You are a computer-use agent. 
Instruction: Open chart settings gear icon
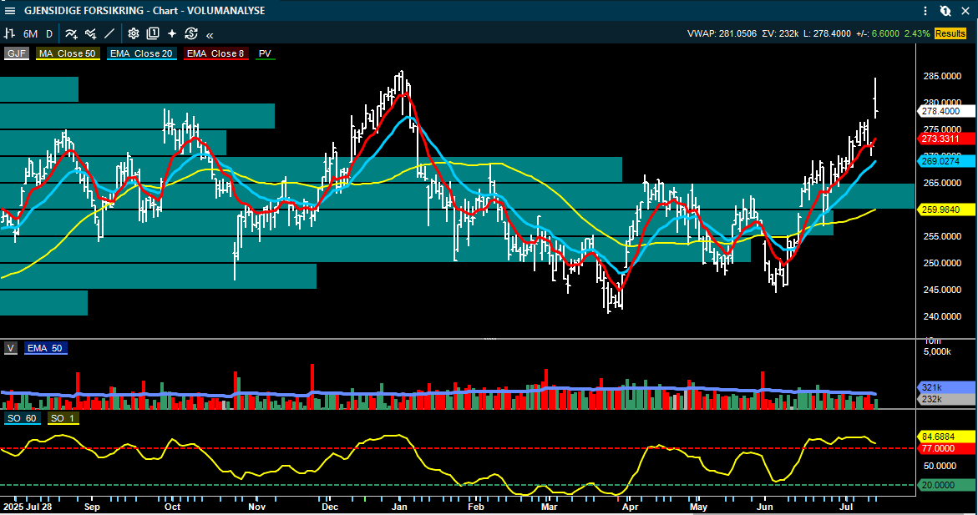point(133,33)
